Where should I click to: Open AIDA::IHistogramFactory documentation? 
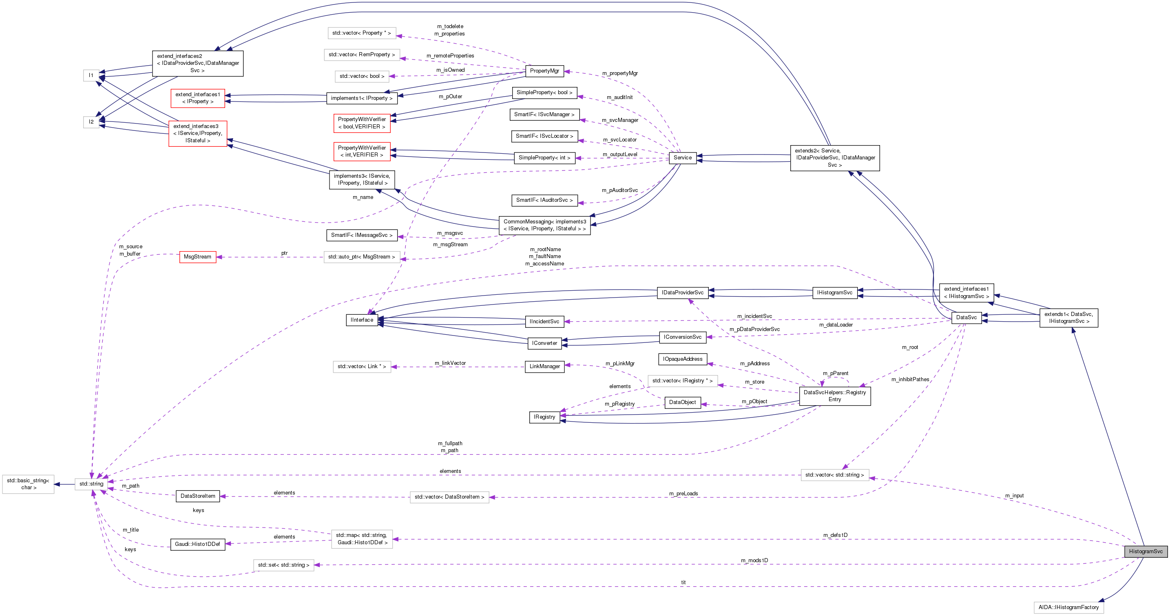pyautogui.click(x=1068, y=607)
